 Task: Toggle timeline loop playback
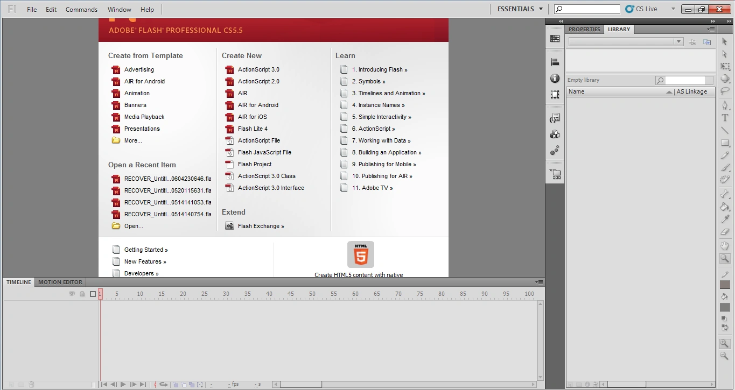click(163, 384)
